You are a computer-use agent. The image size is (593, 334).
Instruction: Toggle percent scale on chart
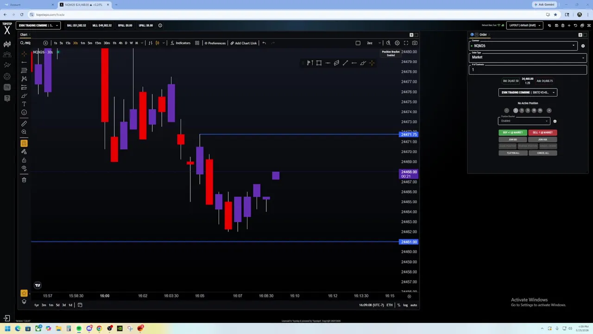[x=398, y=305]
